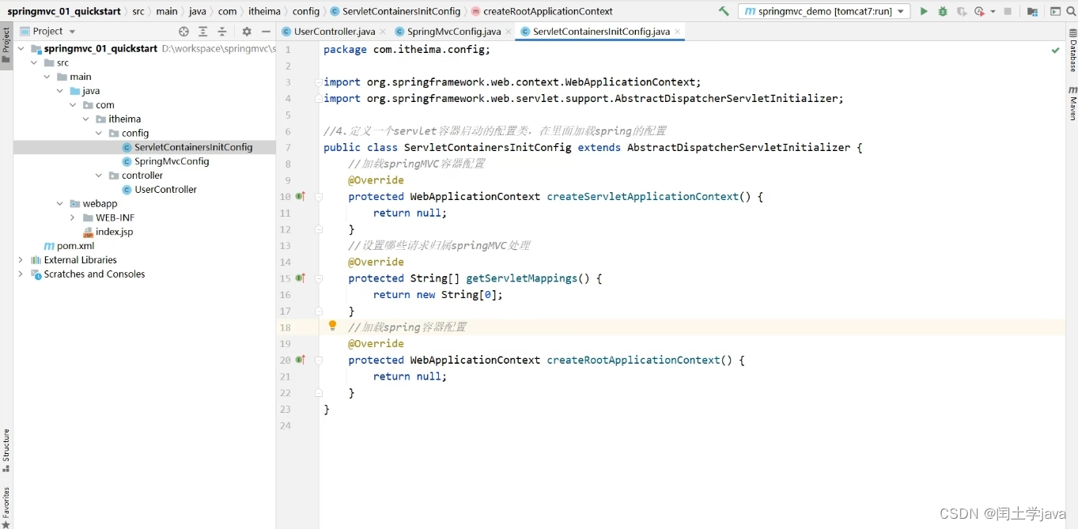Collapse webapp folder arrow
The width and height of the screenshot is (1078, 529).
60,204
